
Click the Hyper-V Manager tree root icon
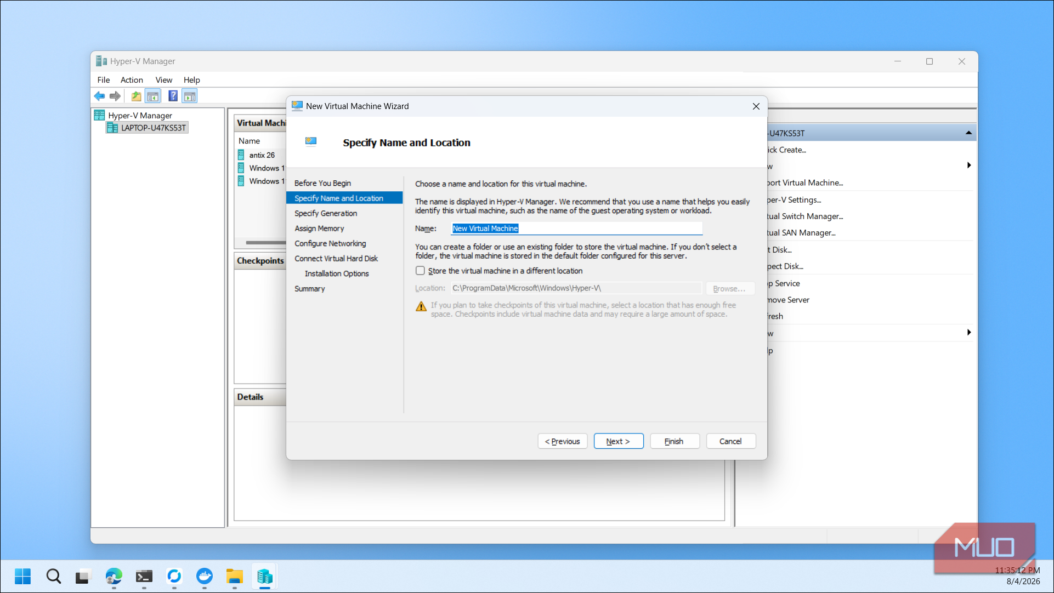coord(100,115)
